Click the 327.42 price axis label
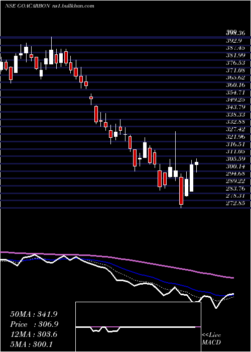Image resolution: width=251 pixels, height=352 pixels. pyautogui.click(x=235, y=130)
